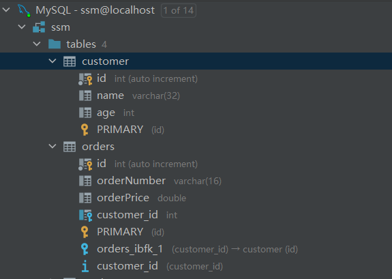The image size is (392, 279).
Task: Click the orders customer_id foreign key column icon
Action: coord(85,215)
